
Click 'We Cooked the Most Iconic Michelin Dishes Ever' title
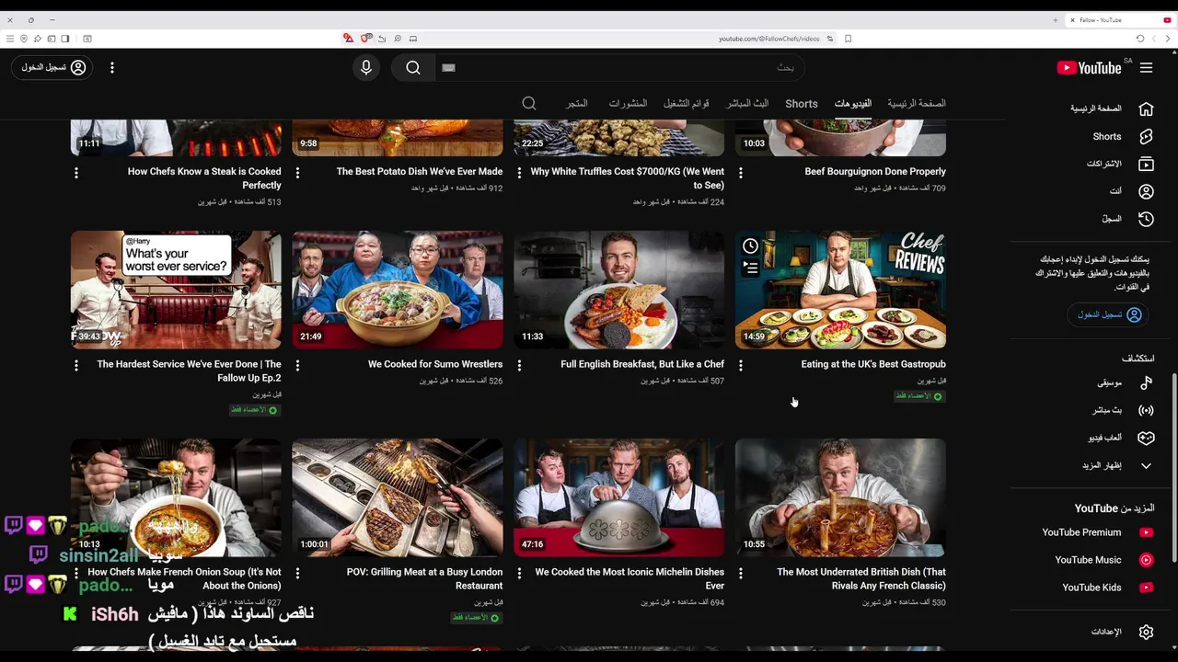[x=629, y=578]
